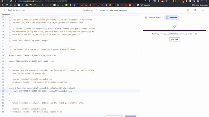Screen dimensions: 209x117
Task: Click Lucian's Luscious Lasagna title
Action: coord(113,10)
